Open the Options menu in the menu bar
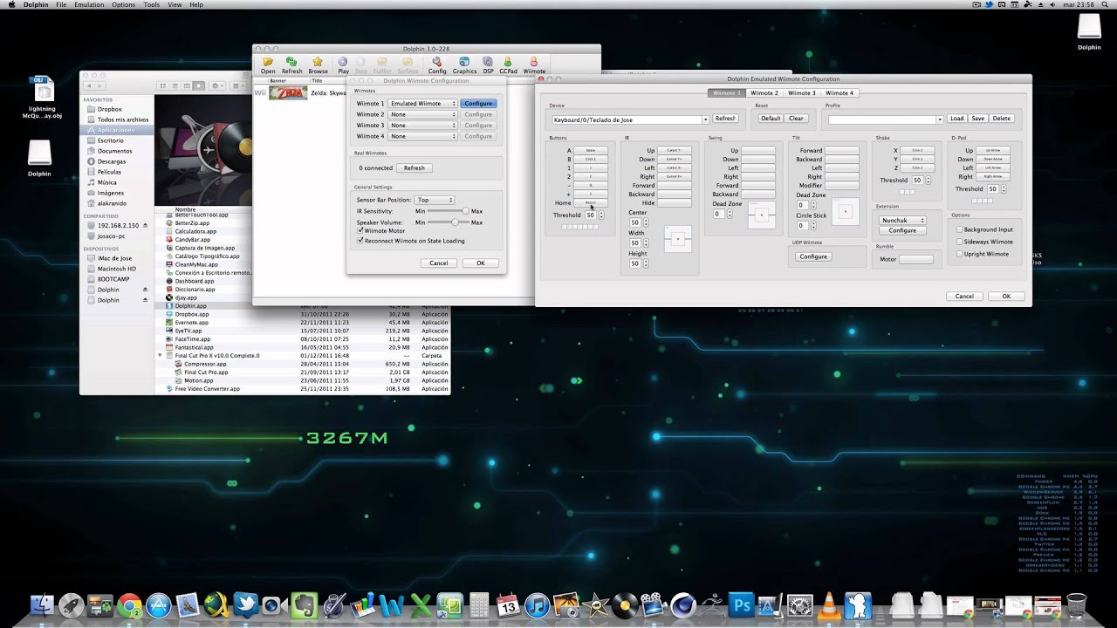The height and width of the screenshot is (628, 1117). point(123,5)
